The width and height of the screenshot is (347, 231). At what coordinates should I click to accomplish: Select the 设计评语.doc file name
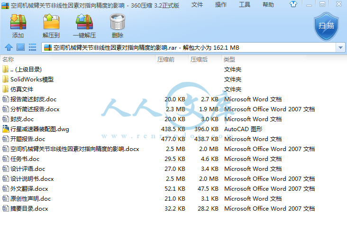click(27, 169)
